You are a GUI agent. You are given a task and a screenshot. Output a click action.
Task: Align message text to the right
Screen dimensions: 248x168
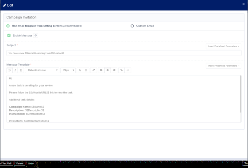(x=114, y=70)
